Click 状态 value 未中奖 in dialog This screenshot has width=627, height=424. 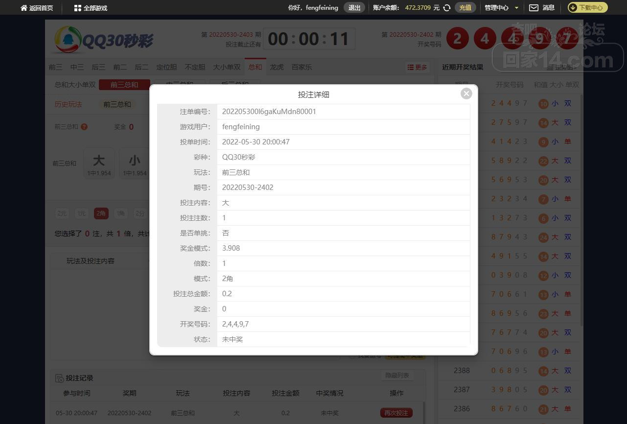[x=232, y=339]
